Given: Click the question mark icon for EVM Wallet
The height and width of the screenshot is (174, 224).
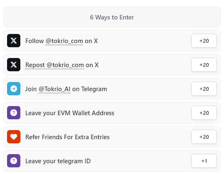Looking at the screenshot, I should click(x=14, y=113).
